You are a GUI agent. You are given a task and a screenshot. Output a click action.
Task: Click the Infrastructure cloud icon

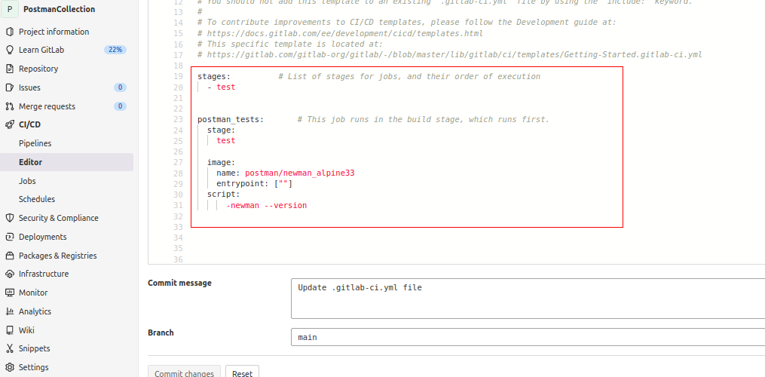click(x=9, y=274)
